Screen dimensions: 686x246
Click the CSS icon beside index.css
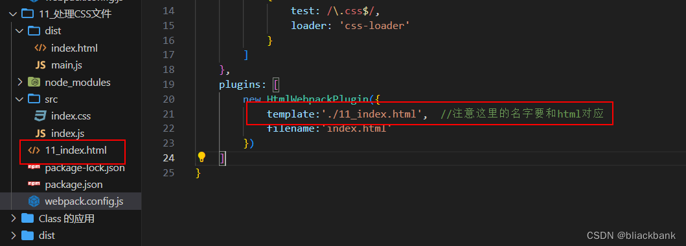click(x=40, y=116)
